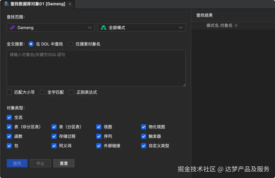
Task: Uncheck the 自定义类型 checkbox
Action: (x=144, y=146)
